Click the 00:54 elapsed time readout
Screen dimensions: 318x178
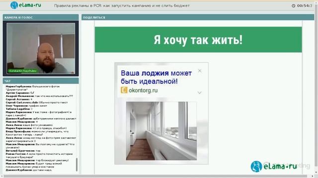305,5
